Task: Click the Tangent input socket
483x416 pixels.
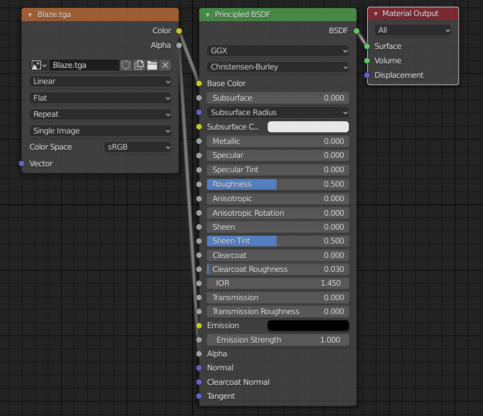Action: click(x=199, y=396)
